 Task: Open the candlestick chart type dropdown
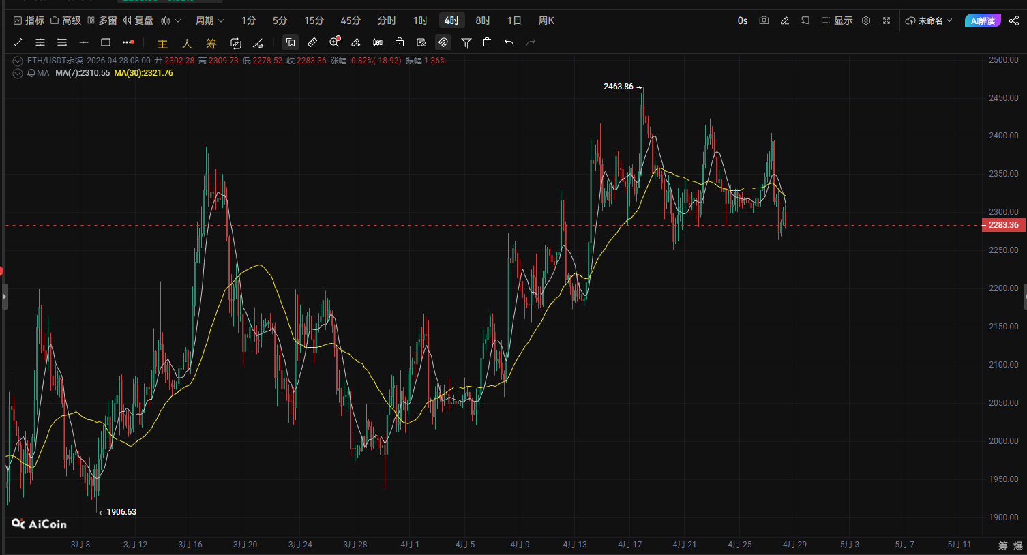[170, 20]
